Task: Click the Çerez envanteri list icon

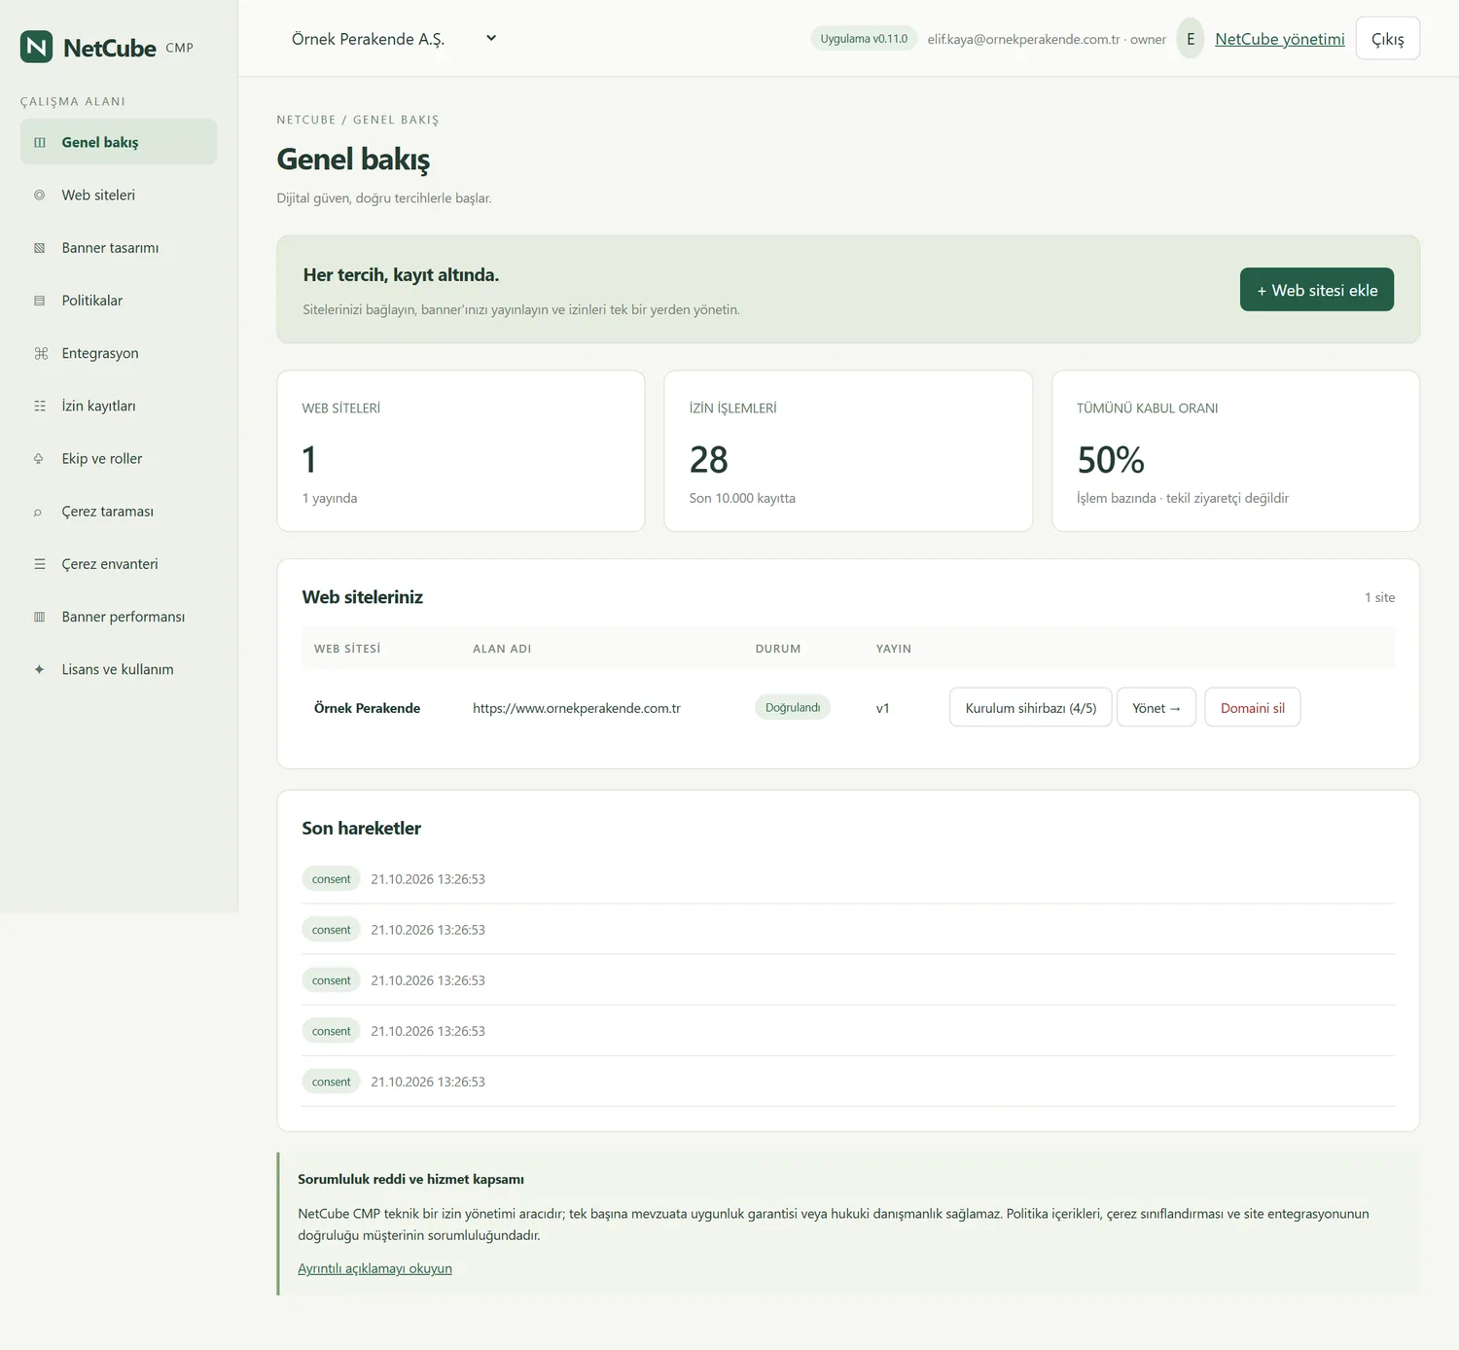Action: pyautogui.click(x=40, y=564)
